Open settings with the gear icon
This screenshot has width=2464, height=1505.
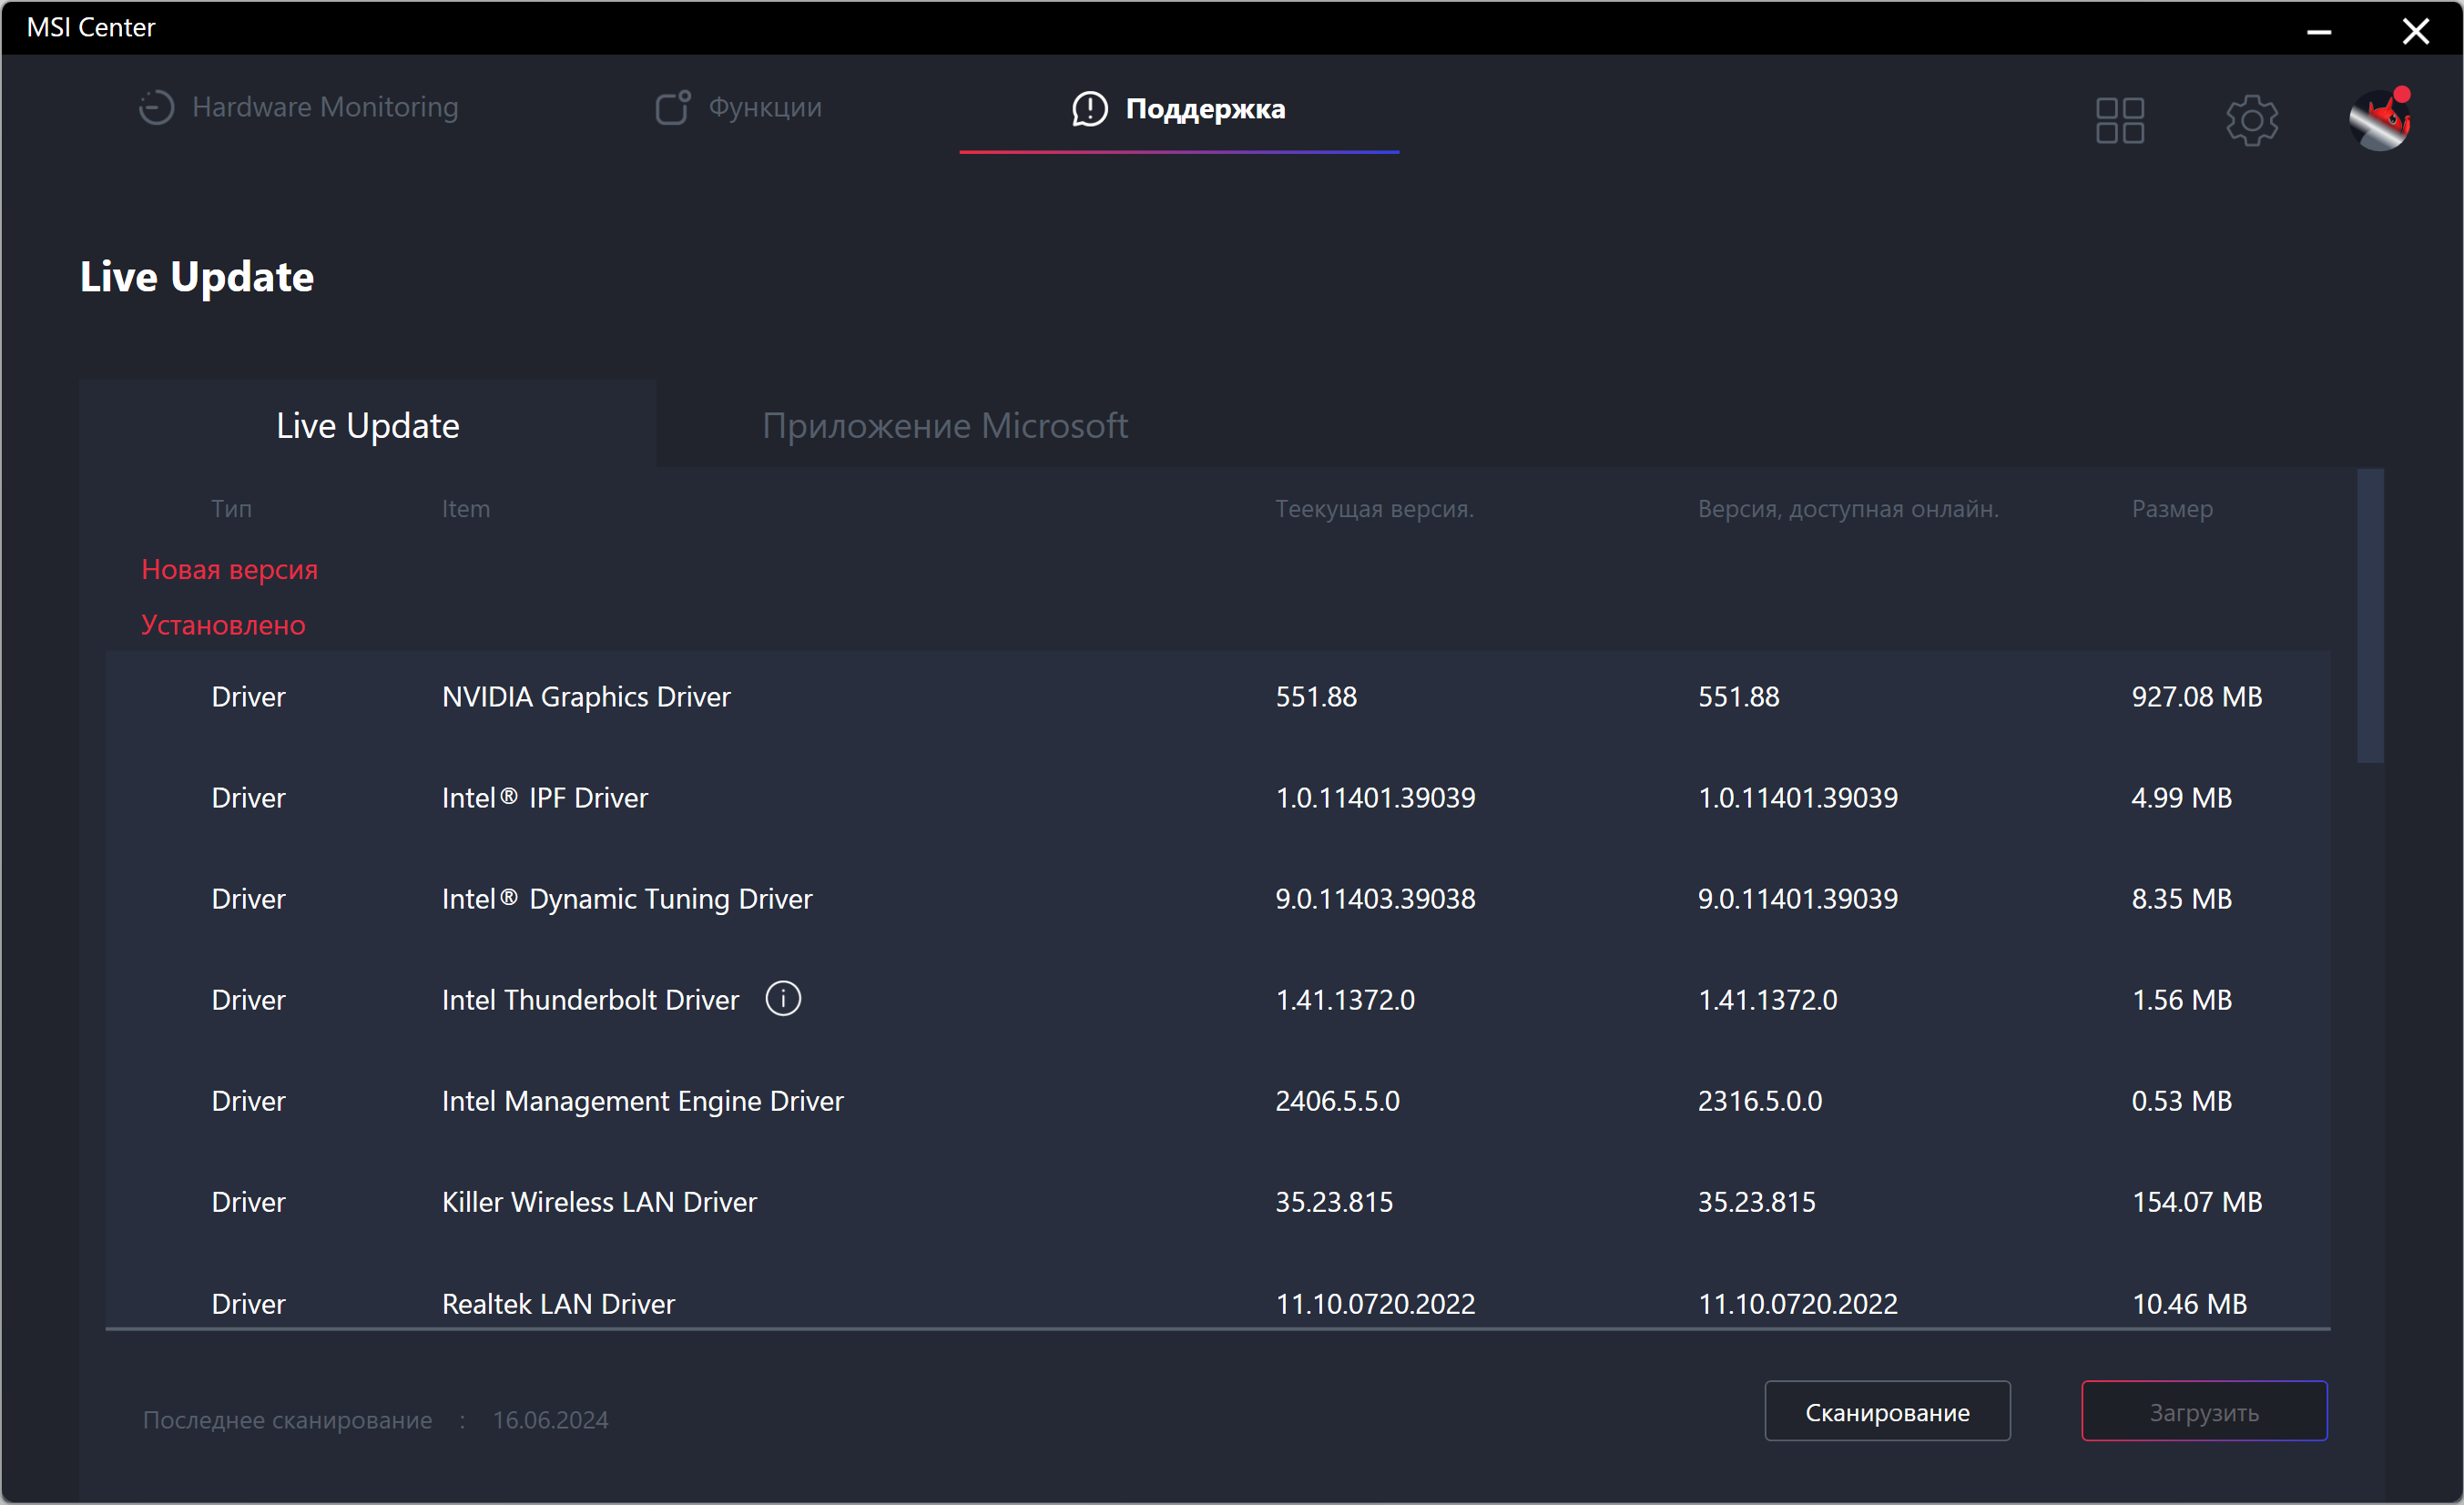(2251, 121)
